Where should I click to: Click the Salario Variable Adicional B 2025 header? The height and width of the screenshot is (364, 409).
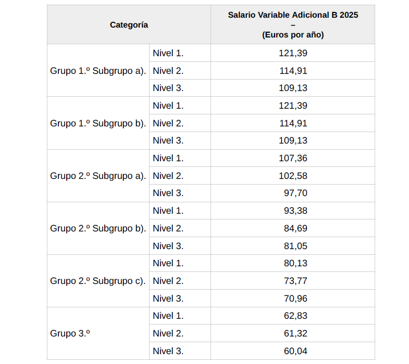(x=293, y=25)
